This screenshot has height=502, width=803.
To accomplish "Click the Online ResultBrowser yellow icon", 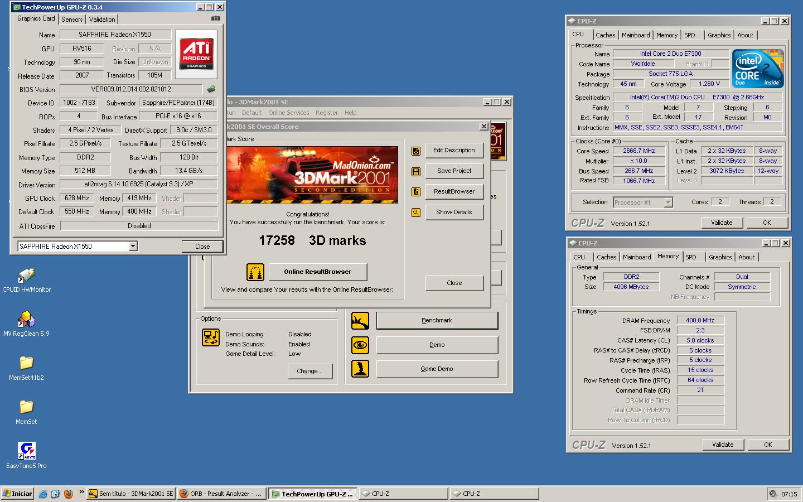I will (x=255, y=272).
